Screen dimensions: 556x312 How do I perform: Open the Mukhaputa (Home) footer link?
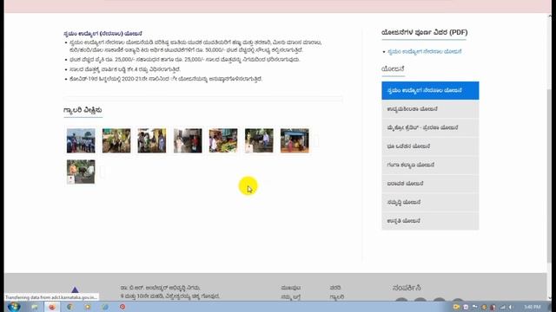pos(291,288)
